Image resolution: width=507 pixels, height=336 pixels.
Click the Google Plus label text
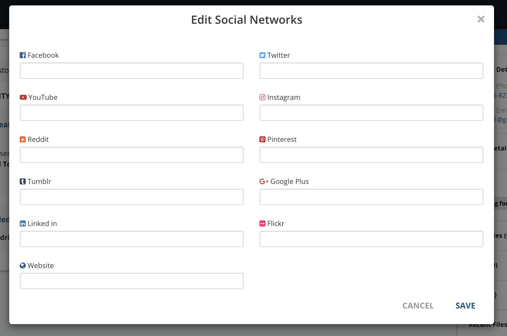[290, 182]
